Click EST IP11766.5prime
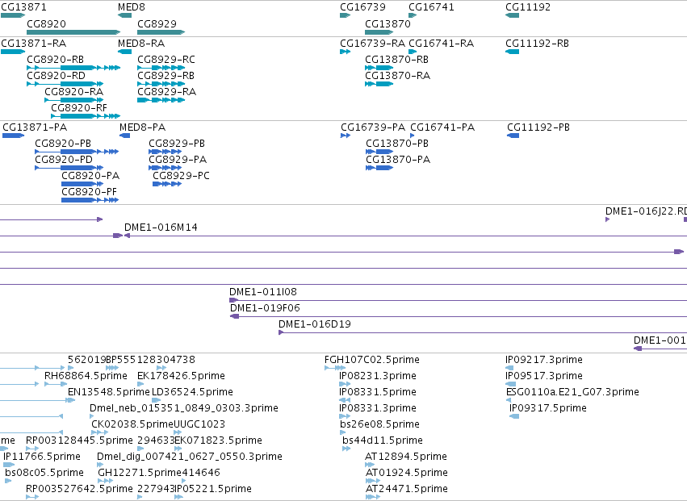687x501 pixels. pyautogui.click(x=42, y=457)
